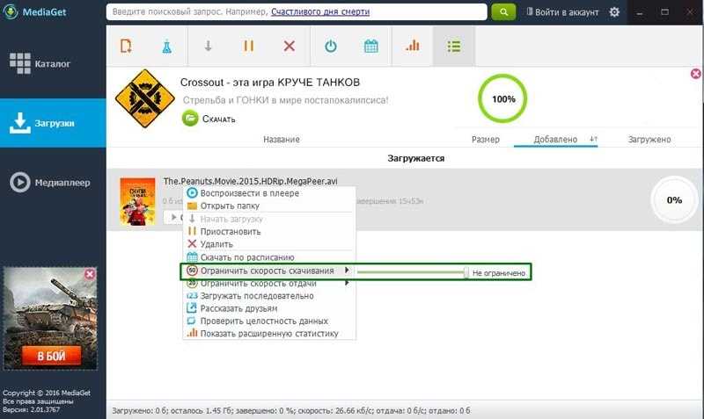Click the search query input field

coord(297,12)
